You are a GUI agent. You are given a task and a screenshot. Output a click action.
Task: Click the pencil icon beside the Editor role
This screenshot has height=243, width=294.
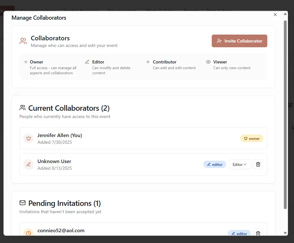click(x=87, y=62)
